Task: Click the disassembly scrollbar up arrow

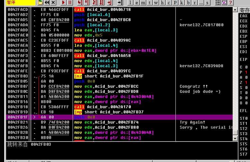Action: click(235, 10)
